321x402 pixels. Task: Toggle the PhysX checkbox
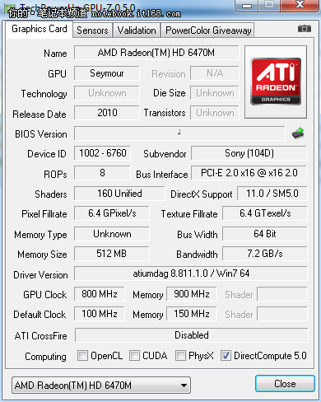[180, 356]
